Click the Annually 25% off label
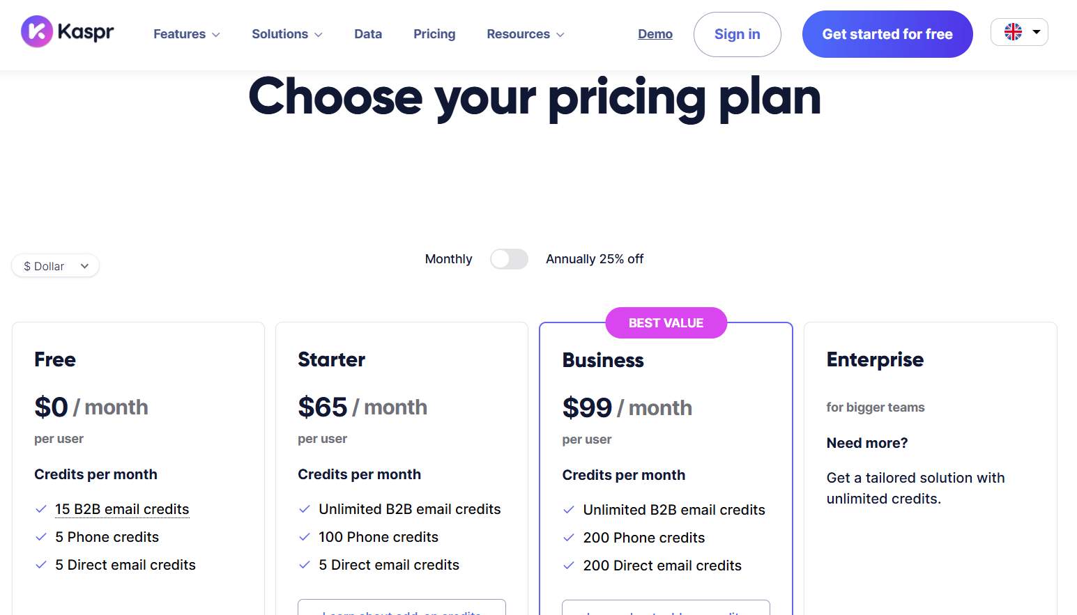Viewport: 1077px width, 615px height. pos(594,258)
